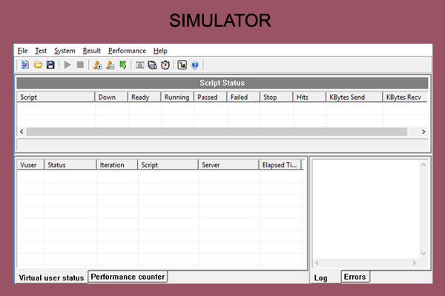Click the stopwatch timer icon
The height and width of the screenshot is (296, 445).
point(165,65)
